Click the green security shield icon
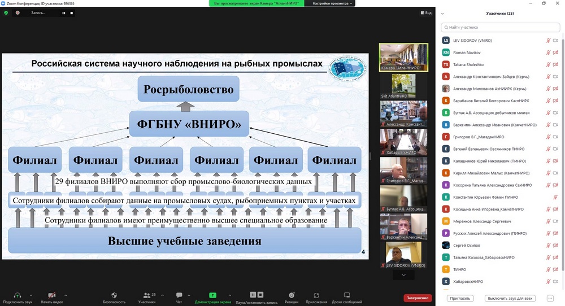 pyautogui.click(x=6, y=12)
